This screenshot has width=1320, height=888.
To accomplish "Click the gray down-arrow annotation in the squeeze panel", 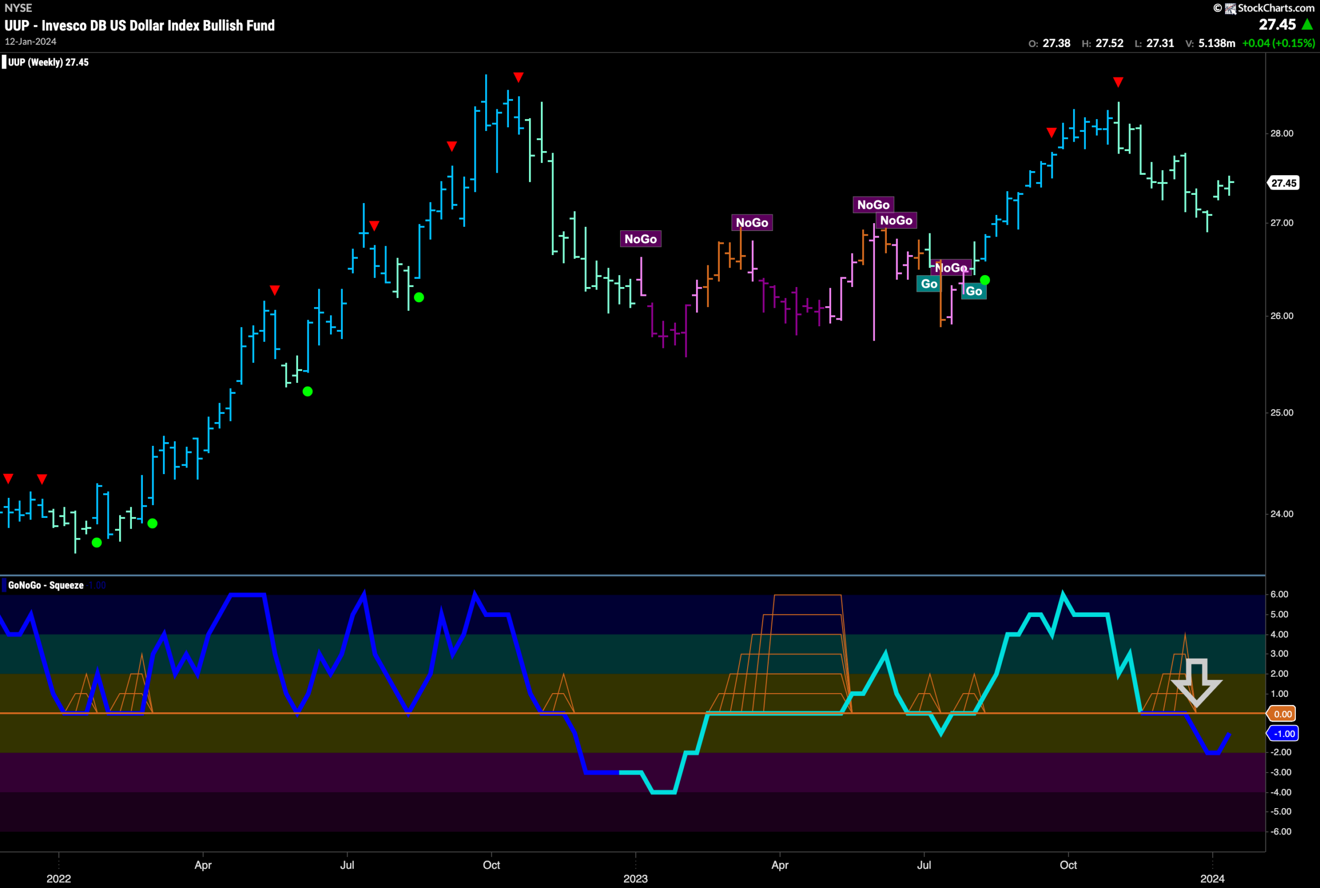I will 1196,682.
